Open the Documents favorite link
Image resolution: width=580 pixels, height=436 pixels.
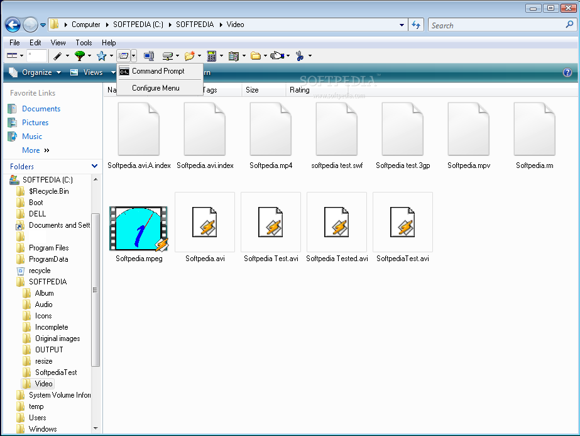41,109
